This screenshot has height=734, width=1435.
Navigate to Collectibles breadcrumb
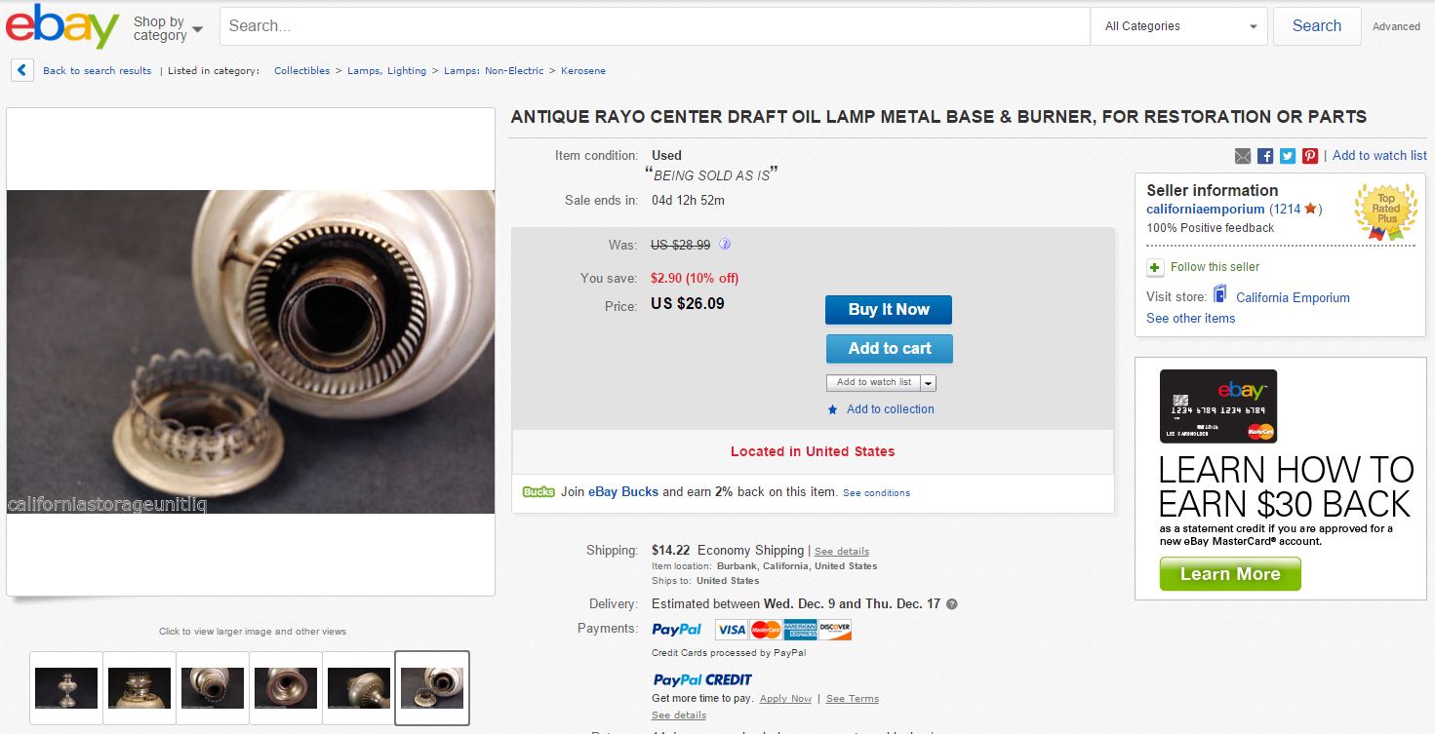301,71
